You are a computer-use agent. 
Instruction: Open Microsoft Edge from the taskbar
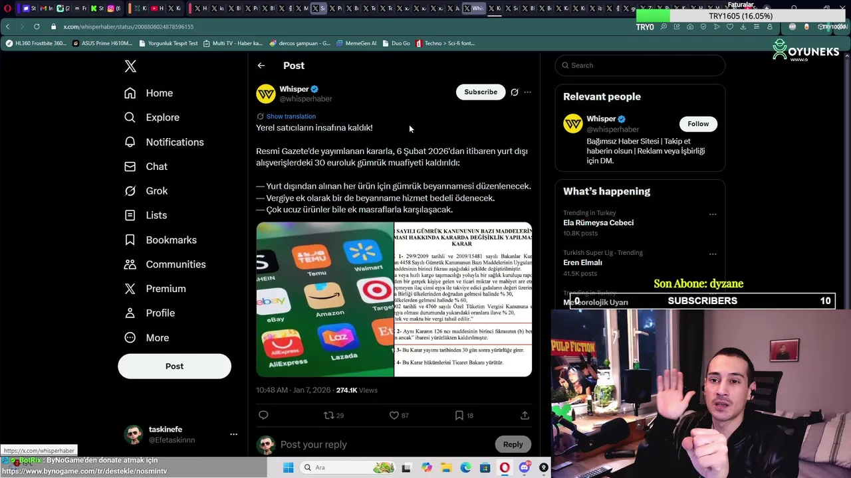pyautogui.click(x=466, y=467)
